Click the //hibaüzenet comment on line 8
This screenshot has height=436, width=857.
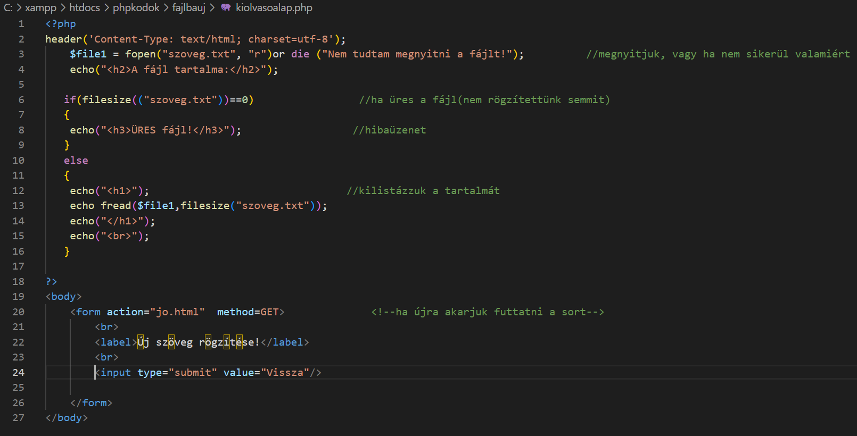click(x=389, y=130)
